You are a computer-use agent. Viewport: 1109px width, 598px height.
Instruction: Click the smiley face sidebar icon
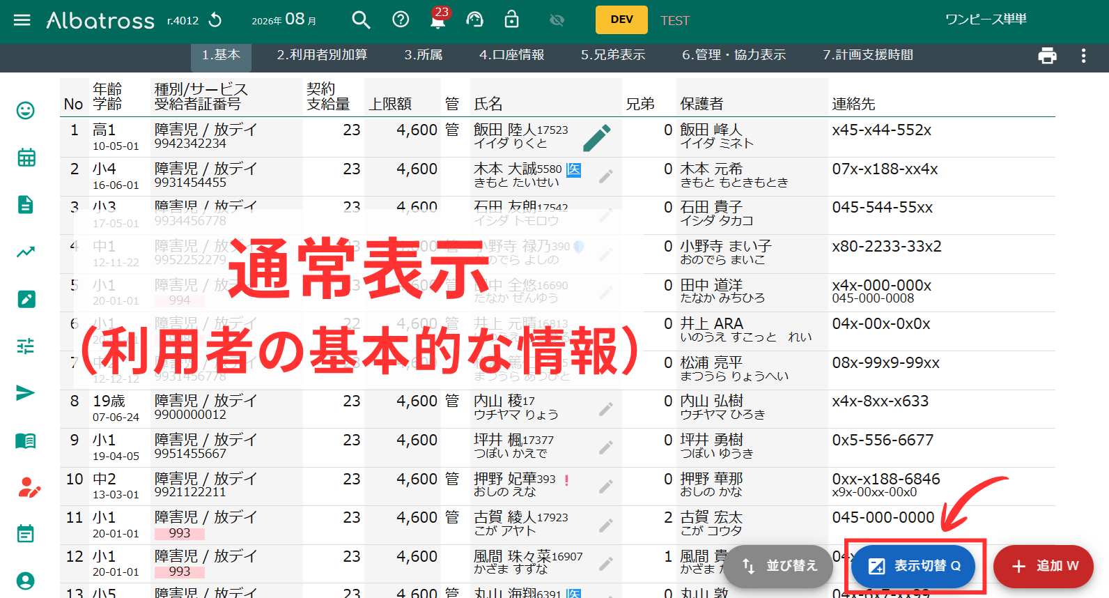[26, 110]
